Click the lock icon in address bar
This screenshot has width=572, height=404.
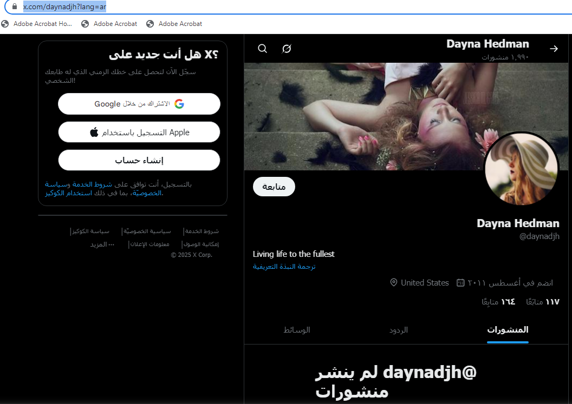(15, 6)
